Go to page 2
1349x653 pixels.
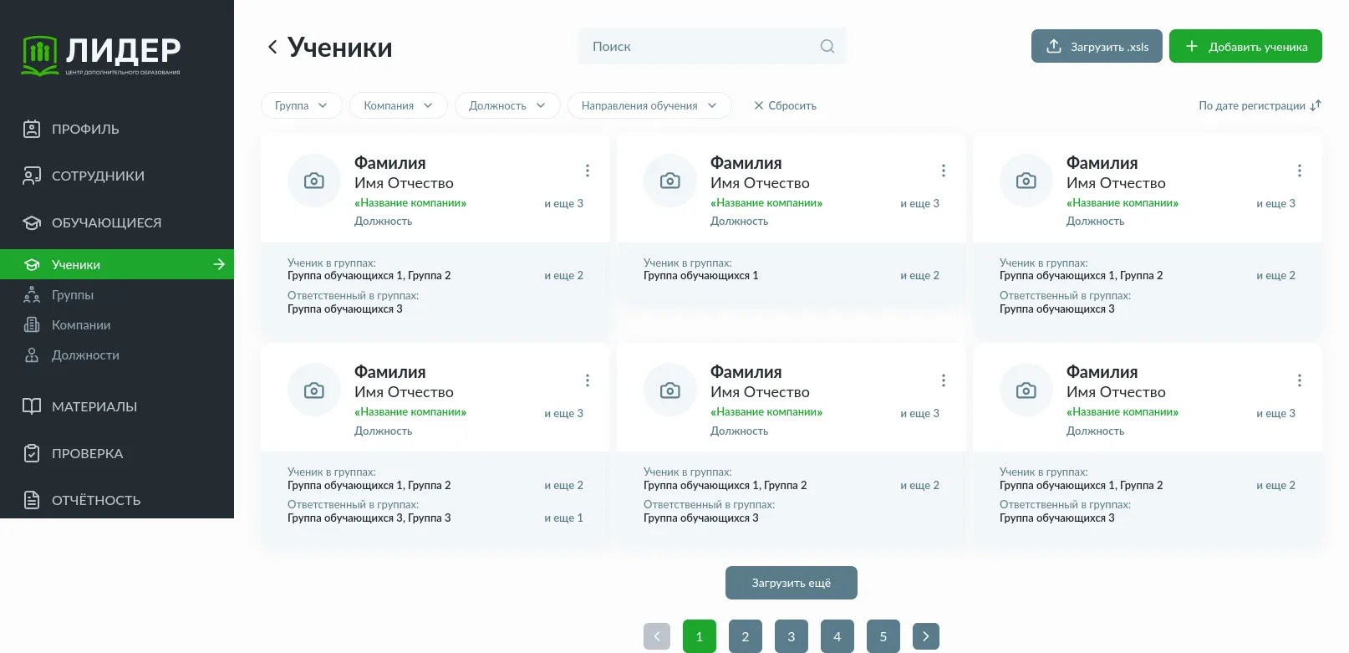tap(746, 636)
